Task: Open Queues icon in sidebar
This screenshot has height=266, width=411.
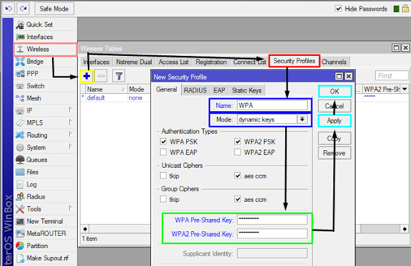Action: click(20, 160)
